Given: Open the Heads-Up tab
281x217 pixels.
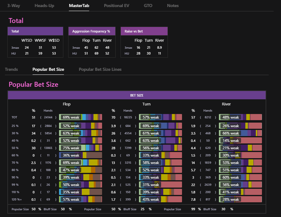Looking at the screenshot, I should [44, 6].
